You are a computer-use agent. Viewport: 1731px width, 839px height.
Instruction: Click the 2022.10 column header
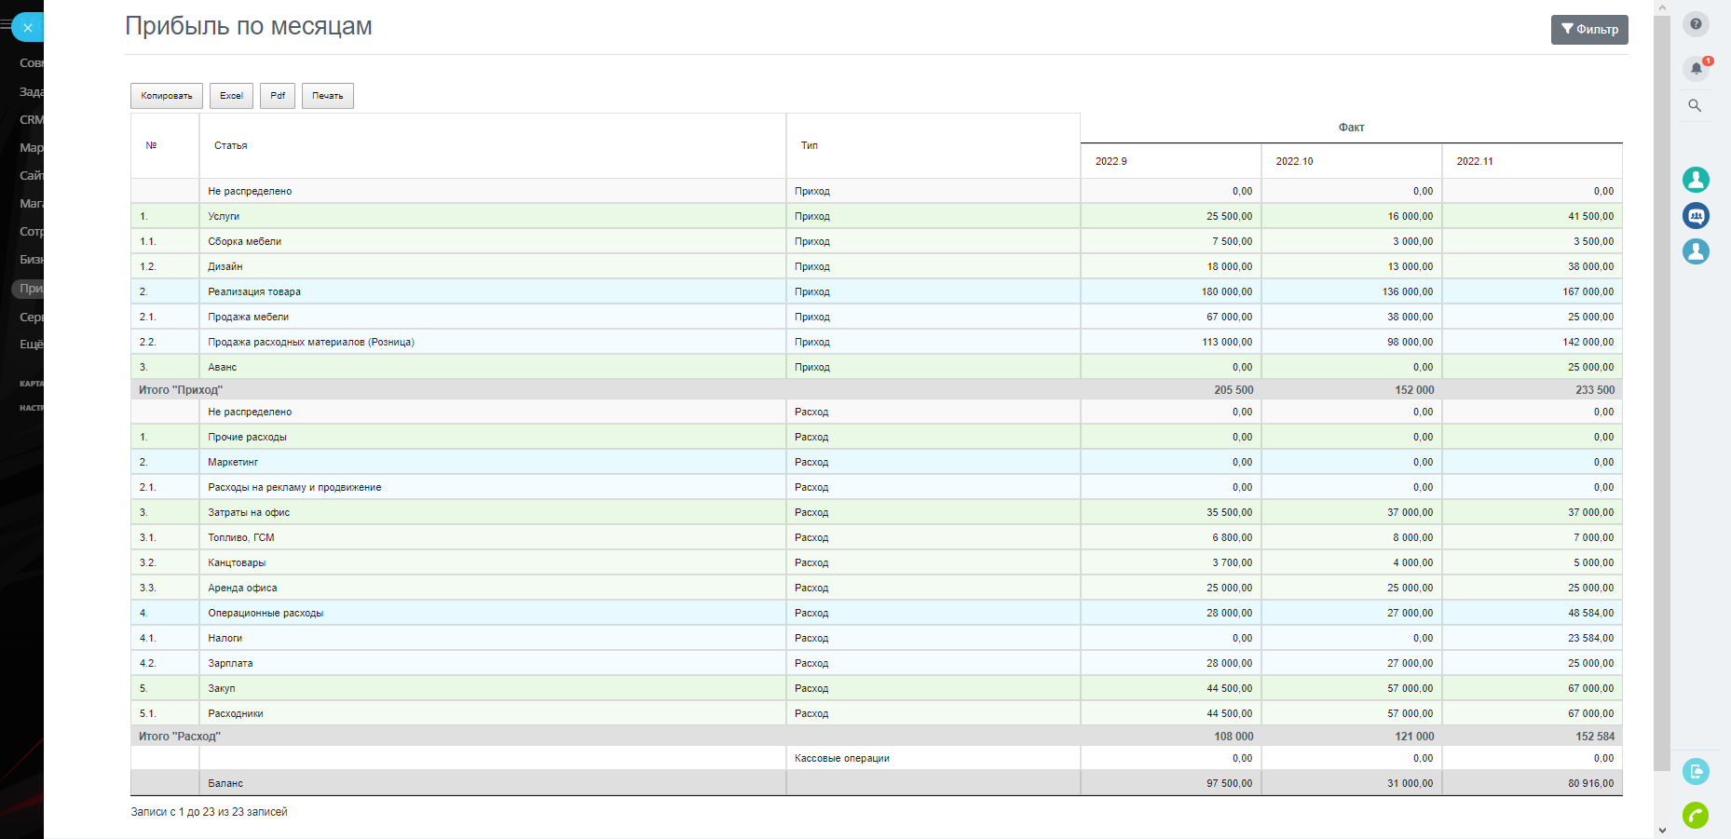point(1294,162)
